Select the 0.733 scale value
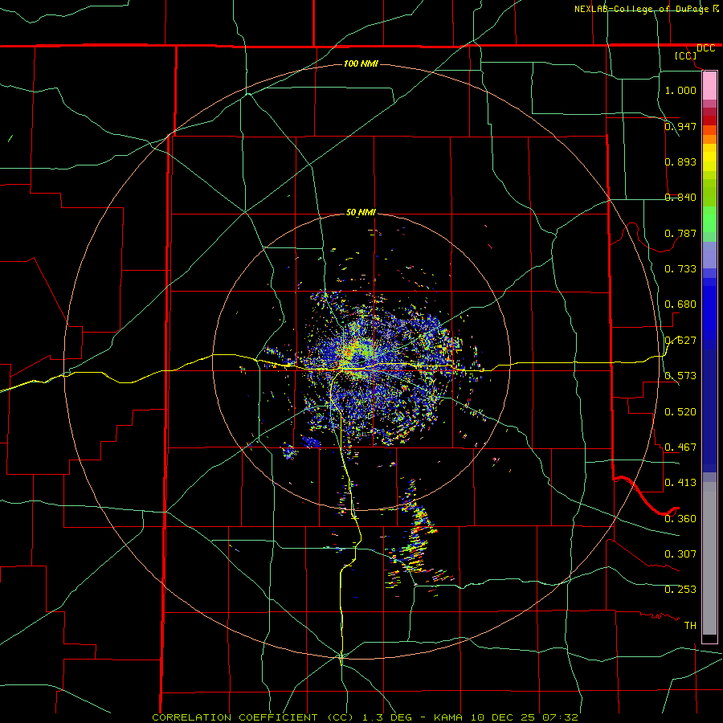Screen dimensions: 723x723 pos(680,268)
